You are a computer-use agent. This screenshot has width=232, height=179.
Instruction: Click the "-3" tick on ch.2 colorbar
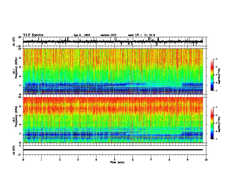click(x=216, y=107)
